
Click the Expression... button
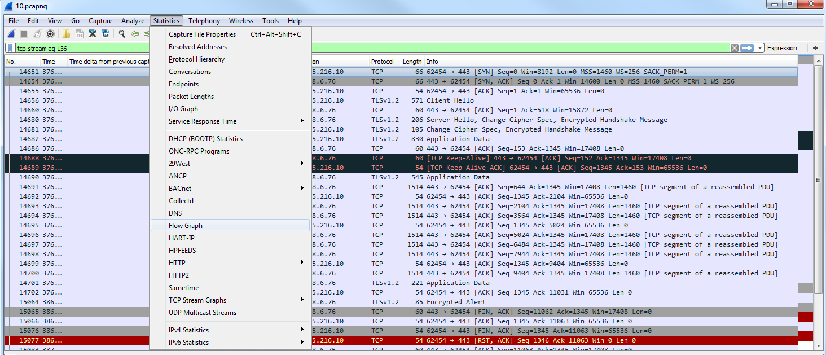(x=784, y=49)
